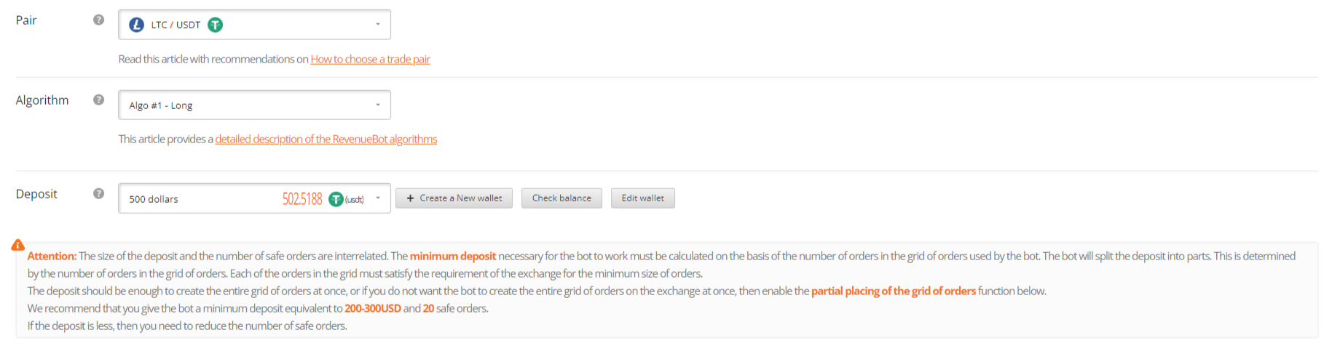1332x351 pixels.
Task: Expand the Pair dropdown arrow
Action: pyautogui.click(x=378, y=25)
